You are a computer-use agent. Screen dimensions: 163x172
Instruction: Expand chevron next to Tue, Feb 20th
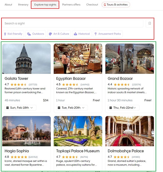tap(83, 108)
